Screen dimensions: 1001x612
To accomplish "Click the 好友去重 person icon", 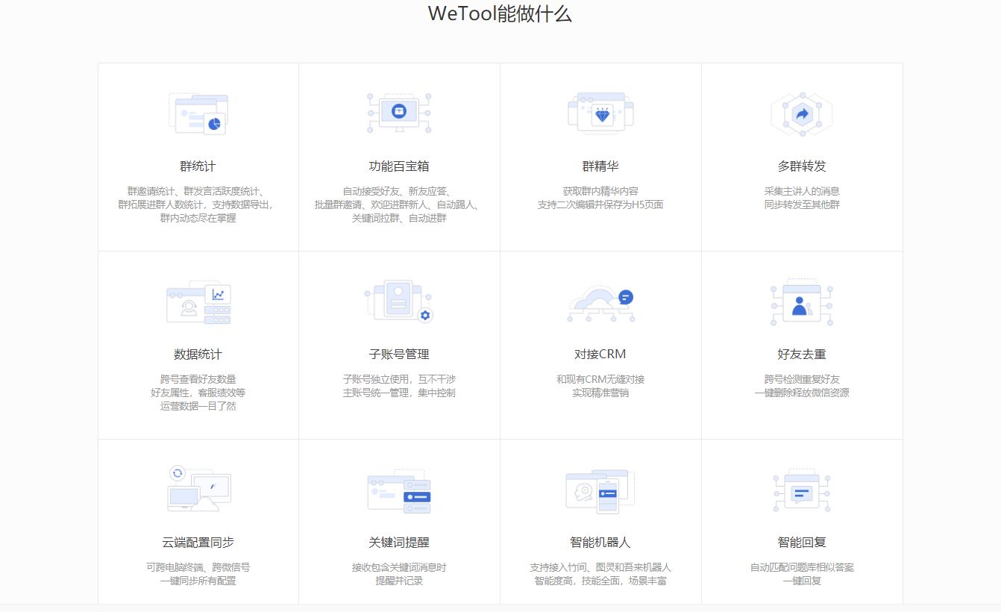I will [x=802, y=302].
